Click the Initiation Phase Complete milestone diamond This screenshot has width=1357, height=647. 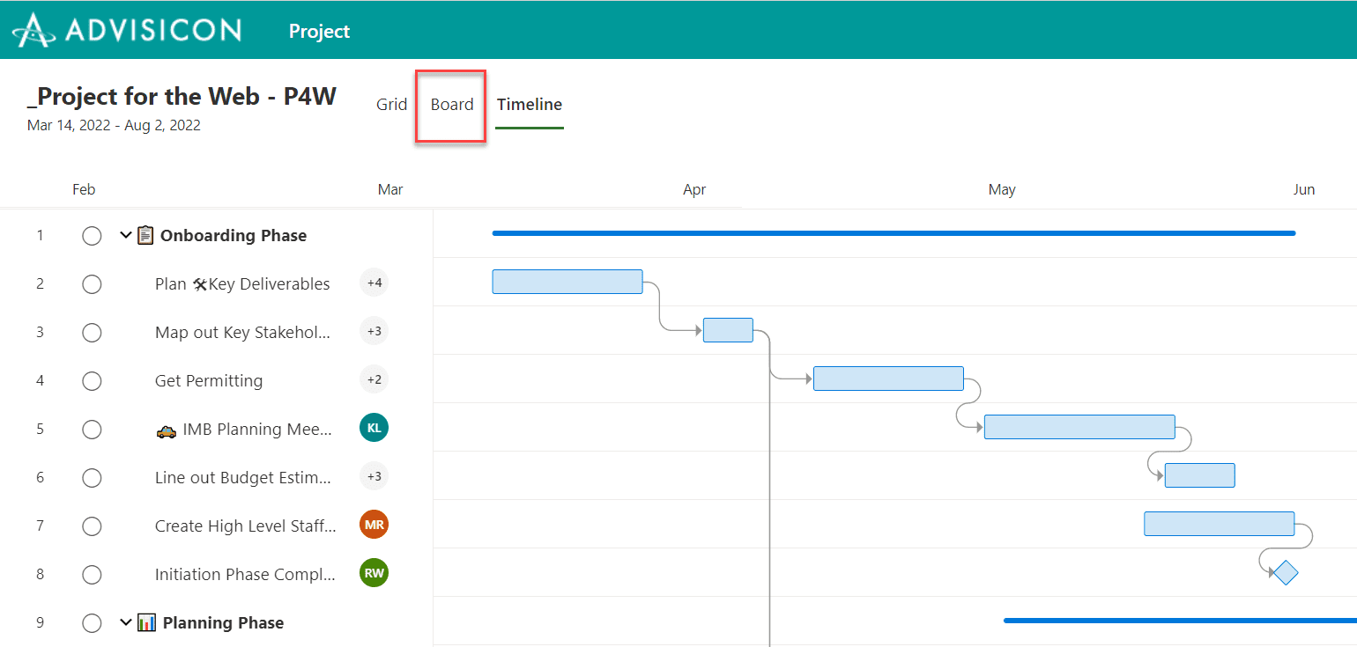[1286, 573]
